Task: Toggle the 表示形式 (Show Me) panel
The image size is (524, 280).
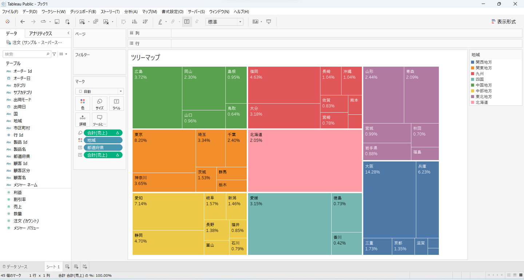Action: 504,22
